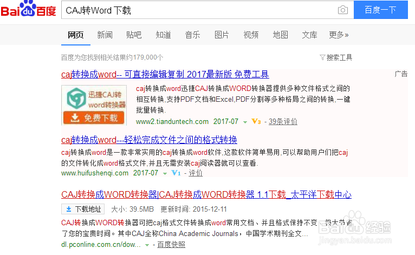Screen dimensions: 415x255
Task: Open the 百度快照 cached page link
Action: pyautogui.click(x=171, y=244)
